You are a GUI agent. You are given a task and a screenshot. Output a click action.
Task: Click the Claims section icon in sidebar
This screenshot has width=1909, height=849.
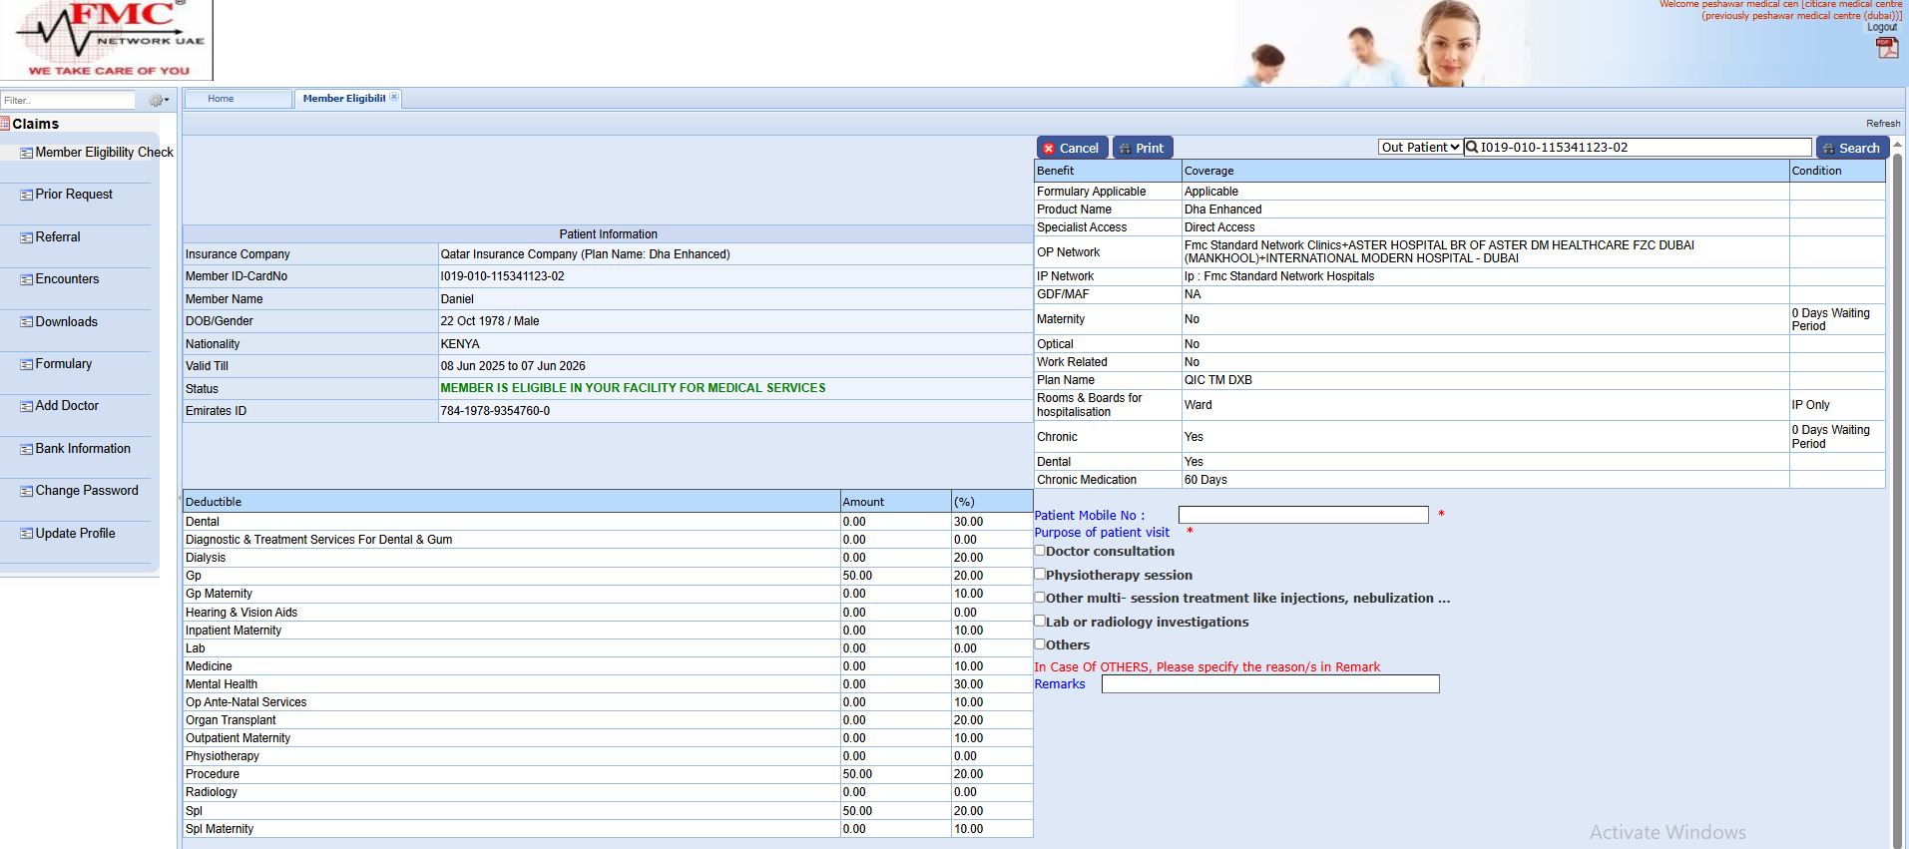pos(5,124)
